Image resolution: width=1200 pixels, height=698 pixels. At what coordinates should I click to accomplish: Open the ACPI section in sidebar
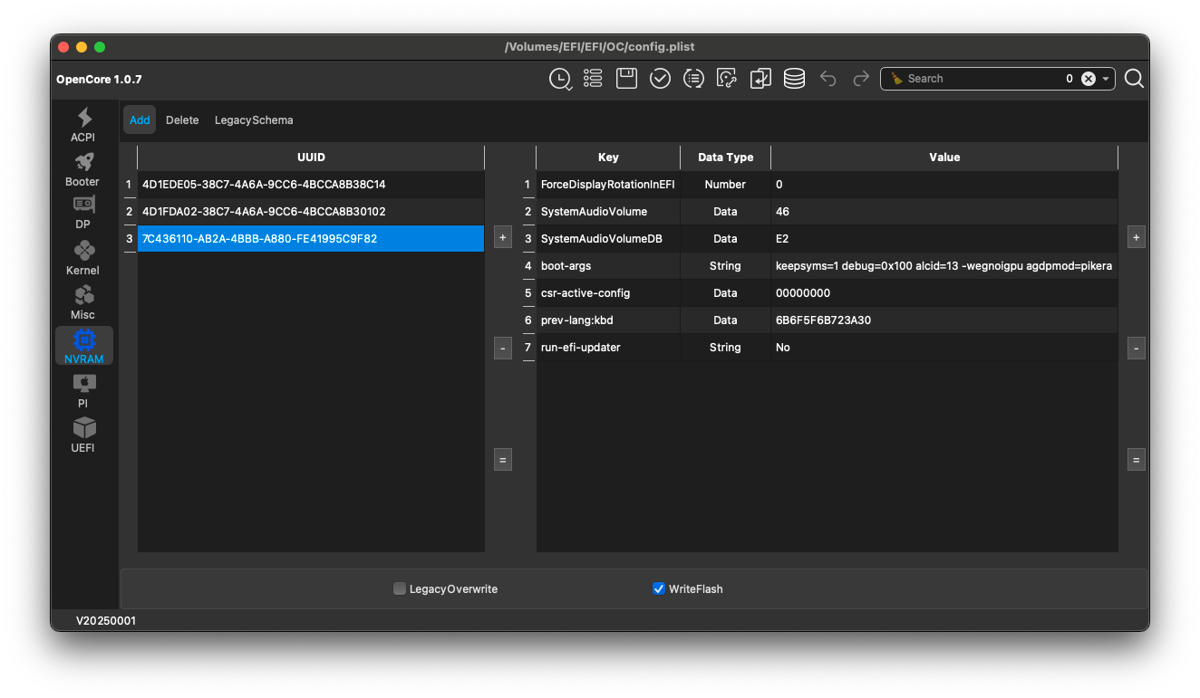(x=83, y=124)
